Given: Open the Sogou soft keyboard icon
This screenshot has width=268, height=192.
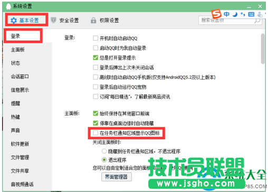Looking at the screenshot, I should pyautogui.click(x=251, y=14).
